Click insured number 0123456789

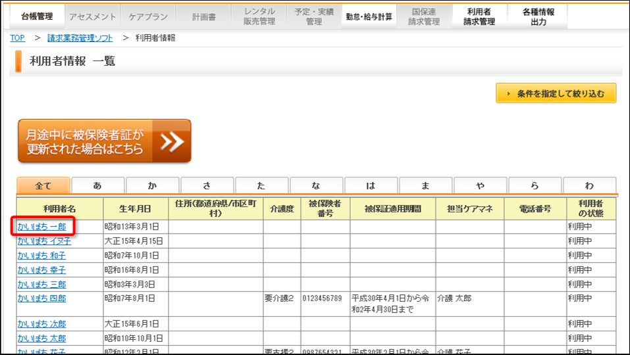322,298
